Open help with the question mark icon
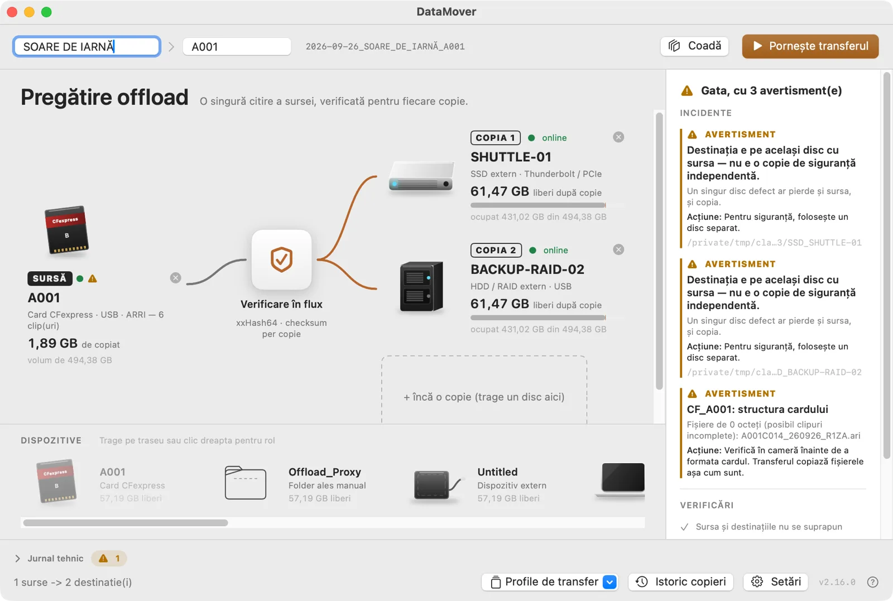Screen dimensions: 893x601 (x=873, y=582)
